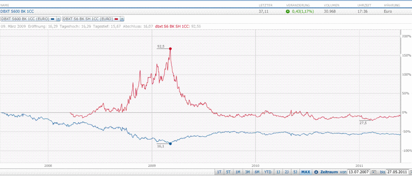Show the 6M time range
Viewport: 412px width, 176px height.
256,172
